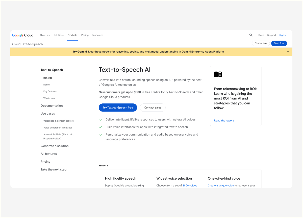Click the arrow on the Gemini 3 banner
The height and width of the screenshot is (218, 303).
point(288,52)
